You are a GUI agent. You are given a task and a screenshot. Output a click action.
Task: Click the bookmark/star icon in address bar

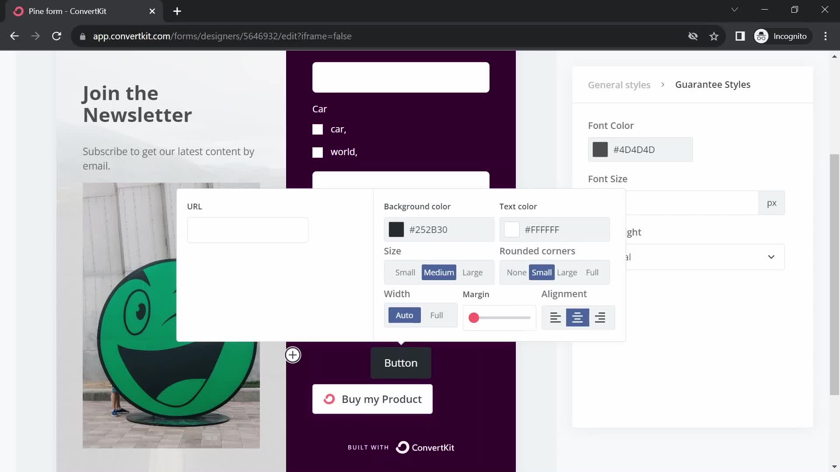(x=715, y=36)
